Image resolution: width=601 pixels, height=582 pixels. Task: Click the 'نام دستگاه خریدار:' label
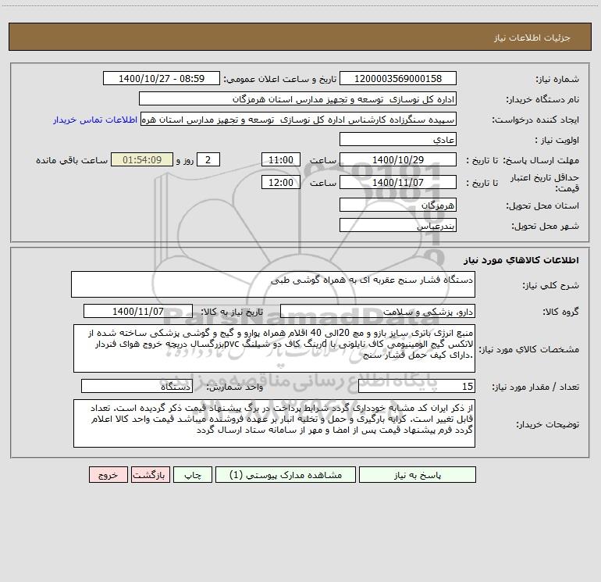(542, 100)
